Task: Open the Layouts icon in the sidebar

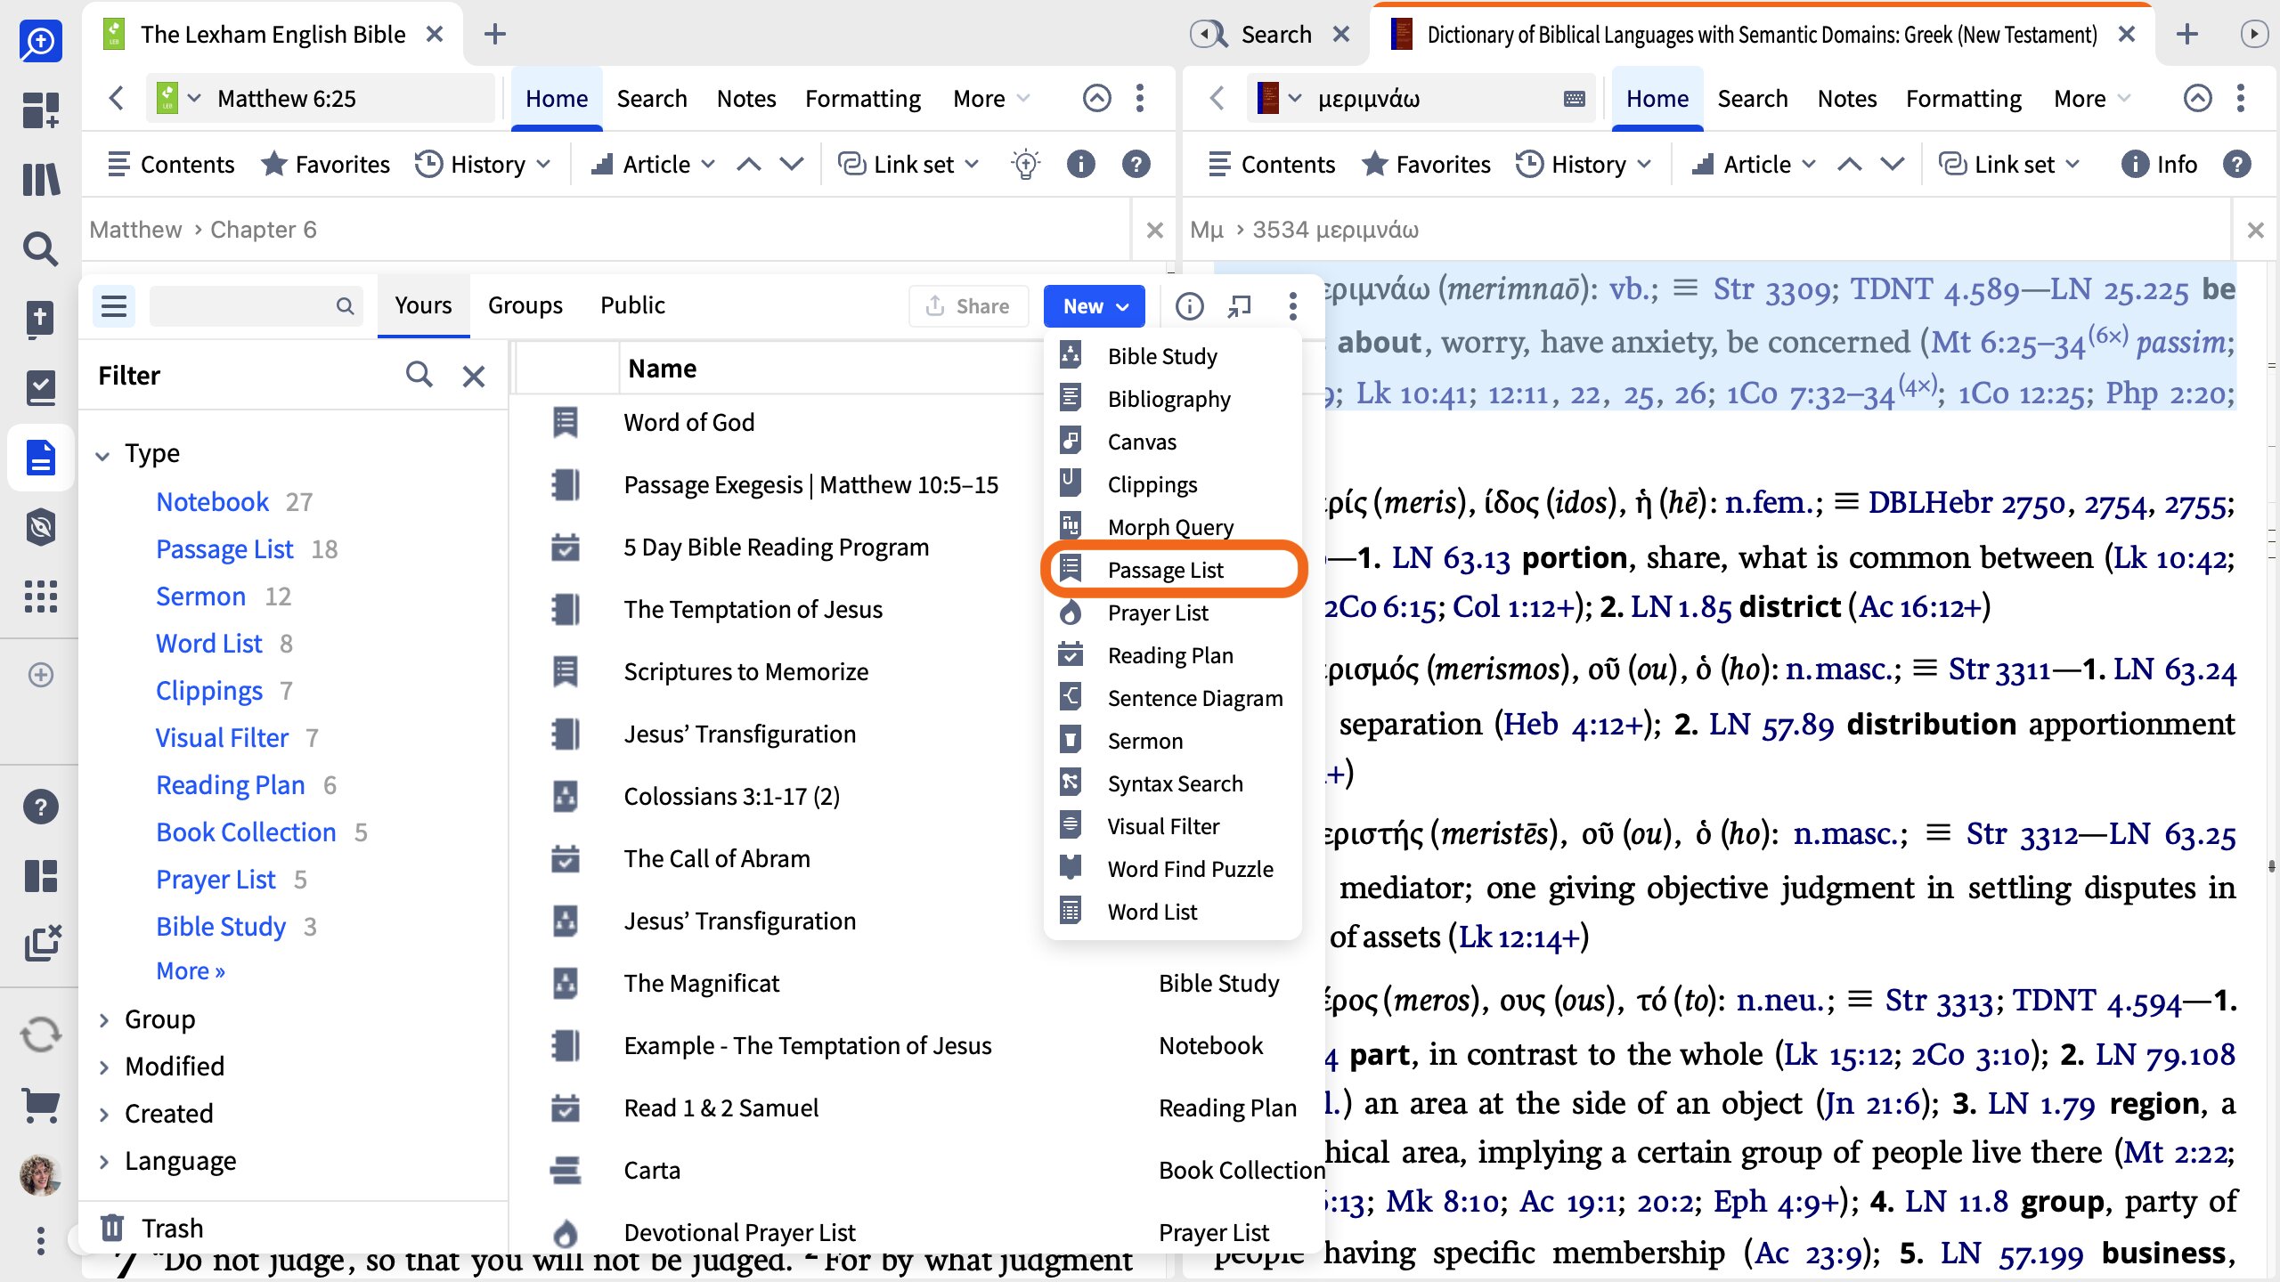Action: point(40,876)
